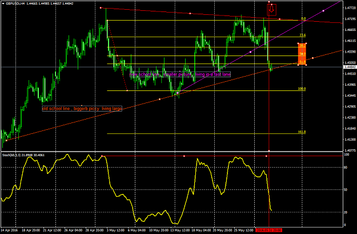
Task: Select the orange trendline anchor at its lower-left start
Action: [7, 140]
